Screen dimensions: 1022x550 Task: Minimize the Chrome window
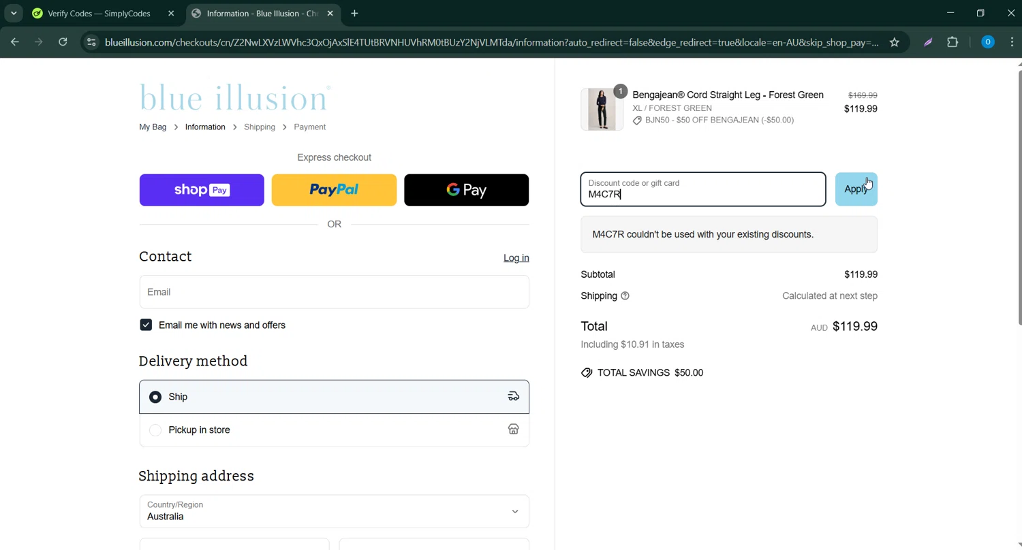coord(950,13)
